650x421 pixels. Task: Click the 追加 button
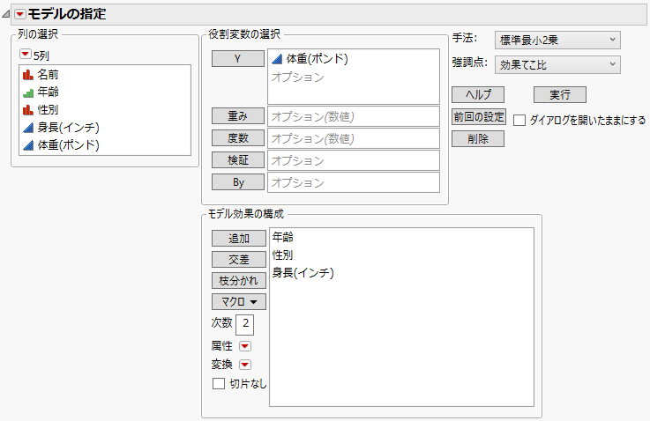pyautogui.click(x=239, y=239)
